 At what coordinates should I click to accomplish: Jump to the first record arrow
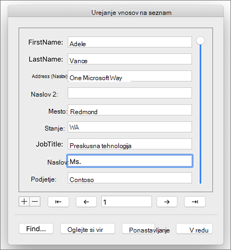58,202
